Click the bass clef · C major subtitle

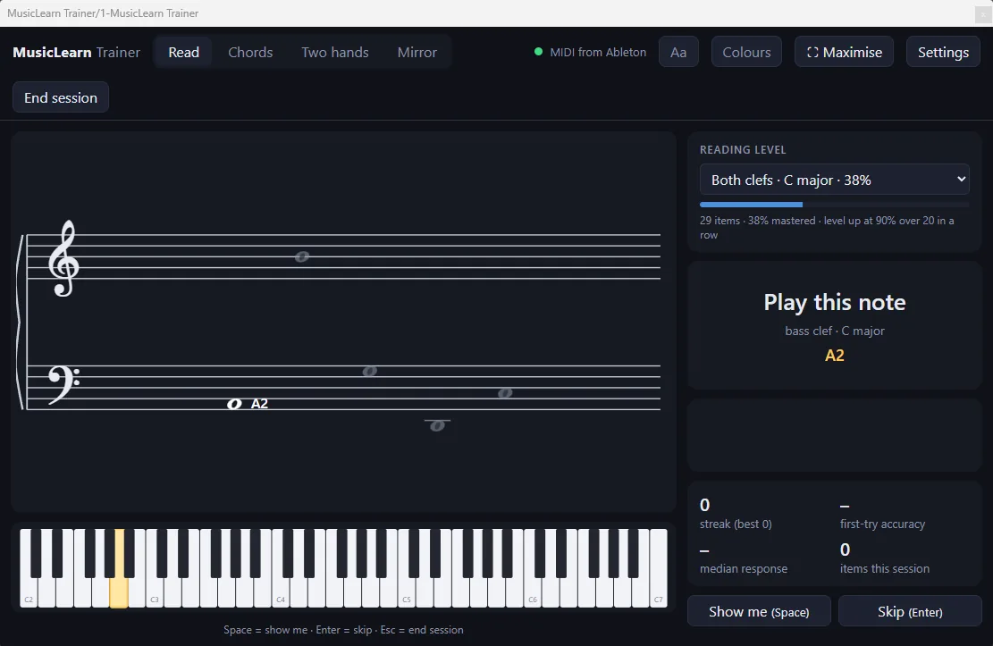834,331
